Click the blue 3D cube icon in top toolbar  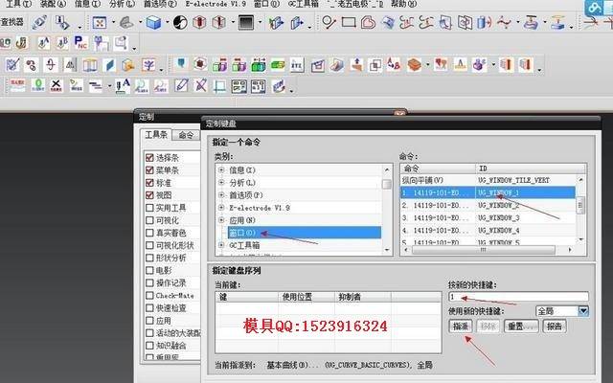tap(153, 22)
